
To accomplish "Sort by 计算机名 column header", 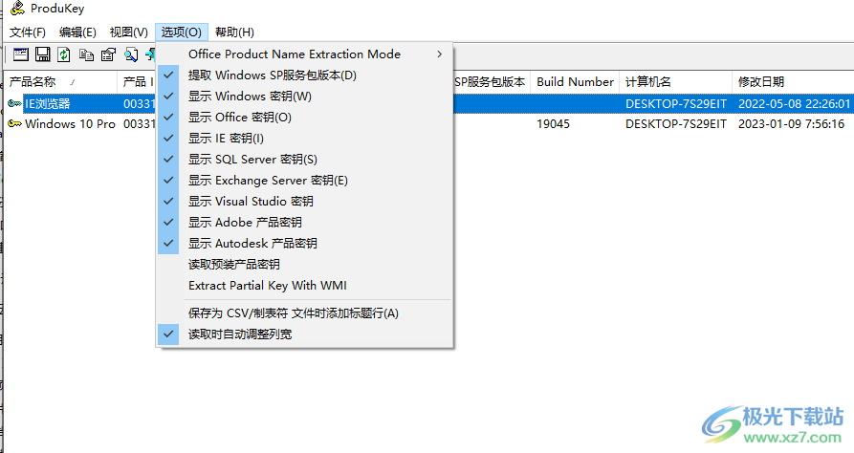I will [x=675, y=81].
